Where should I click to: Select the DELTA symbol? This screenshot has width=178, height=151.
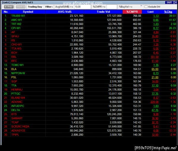click(x=15, y=110)
